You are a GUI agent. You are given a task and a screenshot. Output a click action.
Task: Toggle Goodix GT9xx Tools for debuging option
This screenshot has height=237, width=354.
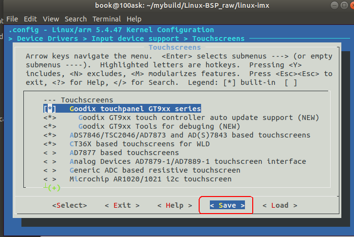click(50, 126)
